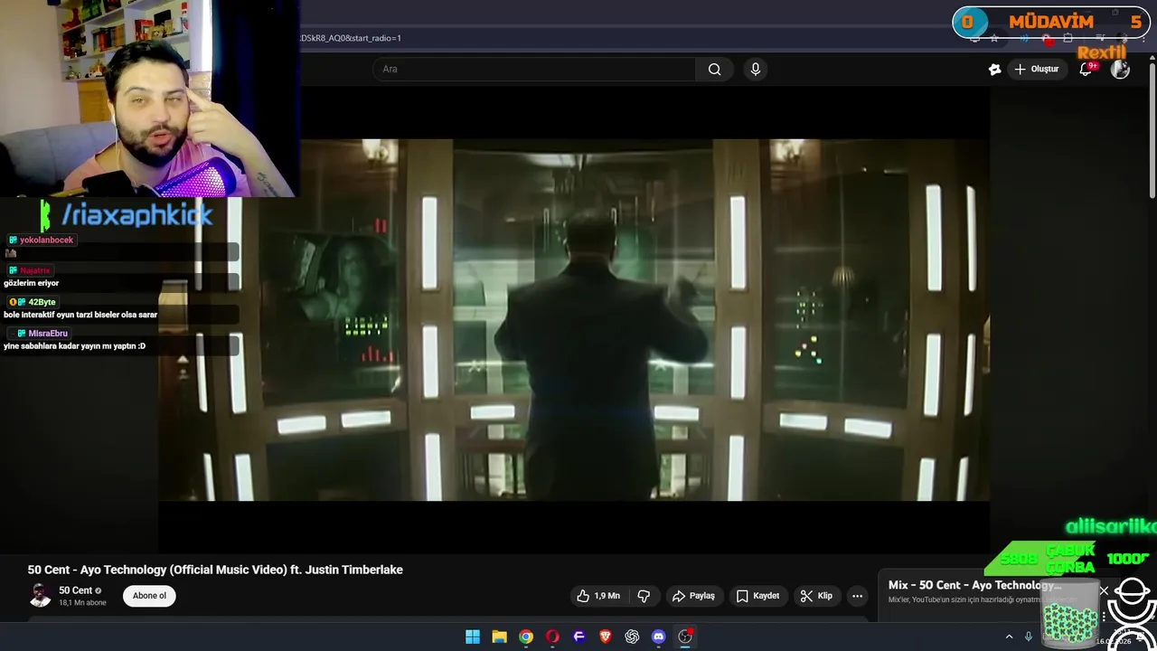Show hidden system tray icons chevron
This screenshot has width=1157, height=651.
tap(1009, 637)
